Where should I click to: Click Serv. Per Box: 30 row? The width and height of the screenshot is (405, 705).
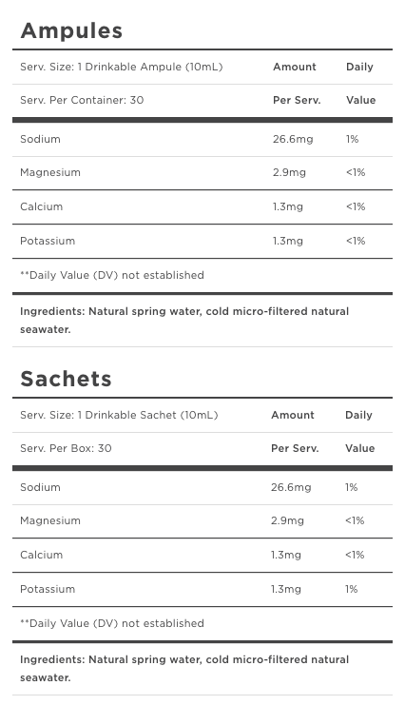(202, 448)
